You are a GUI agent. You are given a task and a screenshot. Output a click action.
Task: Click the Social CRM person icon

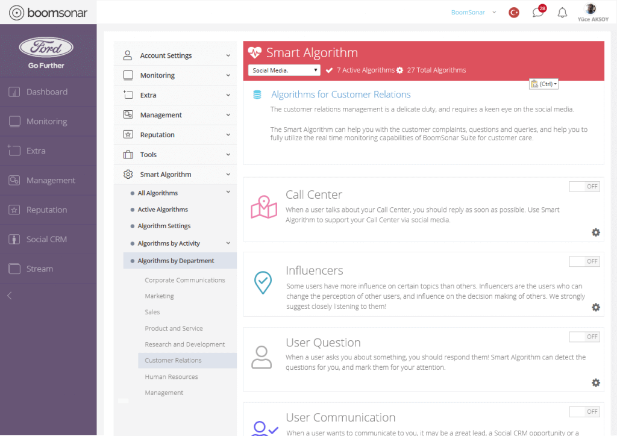coord(14,240)
